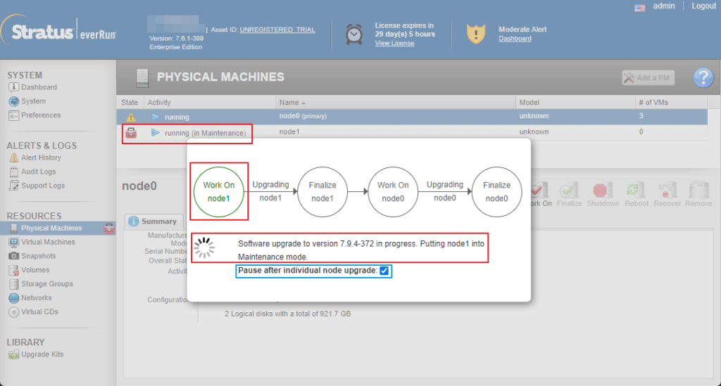Image resolution: width=721 pixels, height=386 pixels.
Task: Click the Alert History bell icon
Action: (14, 158)
